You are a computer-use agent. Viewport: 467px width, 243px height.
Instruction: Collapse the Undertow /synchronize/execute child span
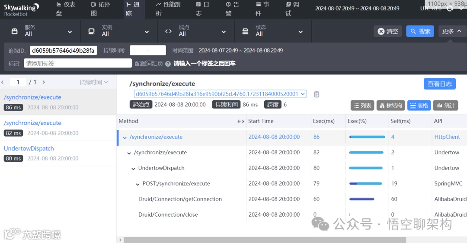click(x=129, y=153)
